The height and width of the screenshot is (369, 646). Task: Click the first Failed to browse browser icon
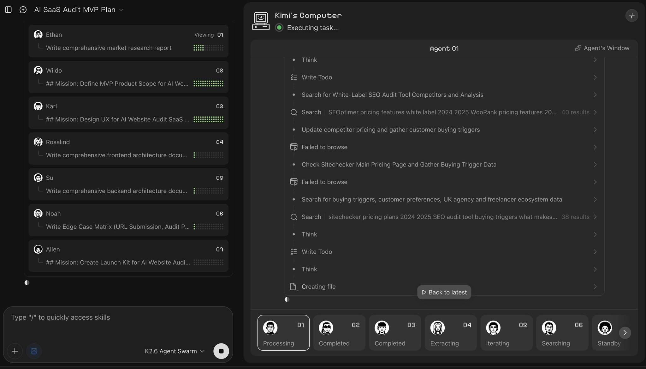[x=294, y=147]
